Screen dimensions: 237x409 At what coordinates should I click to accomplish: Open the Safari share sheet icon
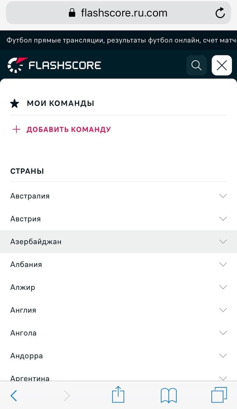pos(118,395)
